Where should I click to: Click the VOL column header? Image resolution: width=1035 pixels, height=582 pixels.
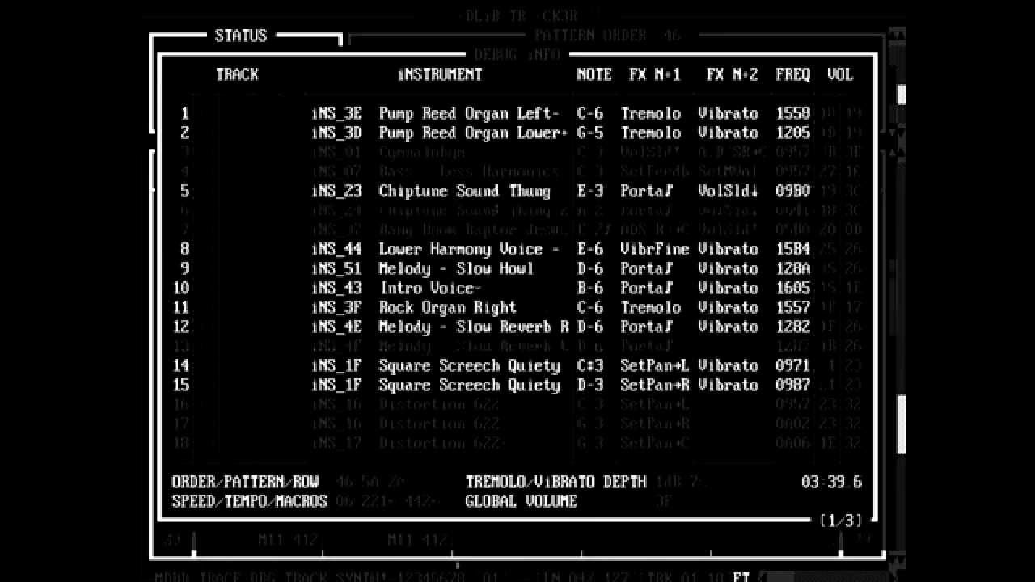coord(840,74)
